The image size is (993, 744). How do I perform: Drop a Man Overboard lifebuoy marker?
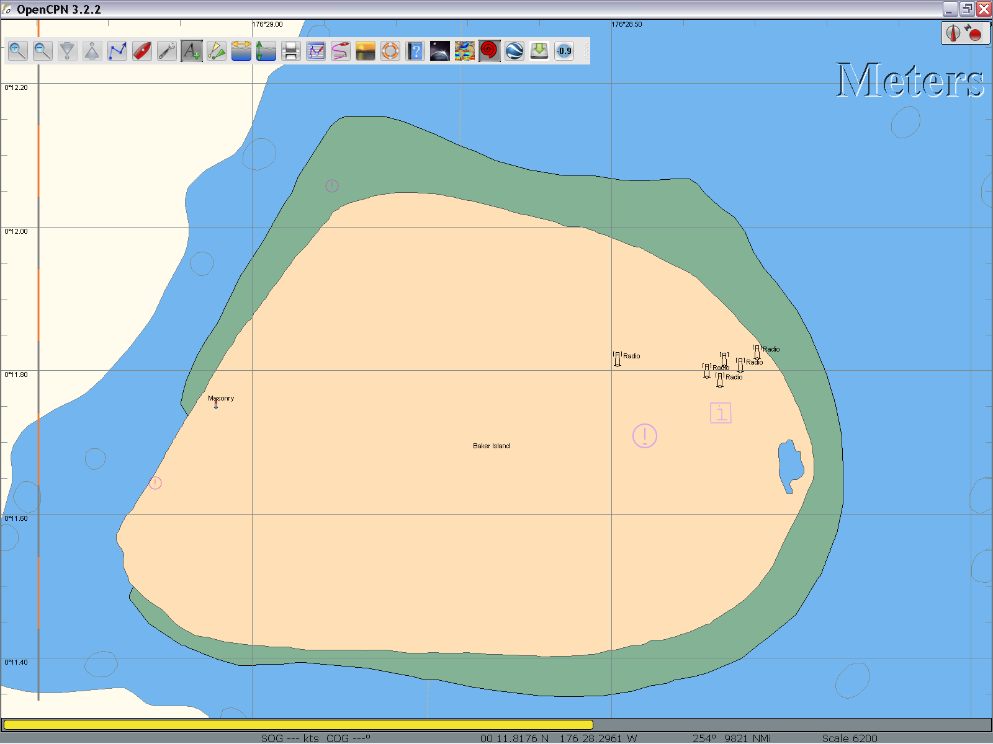390,51
